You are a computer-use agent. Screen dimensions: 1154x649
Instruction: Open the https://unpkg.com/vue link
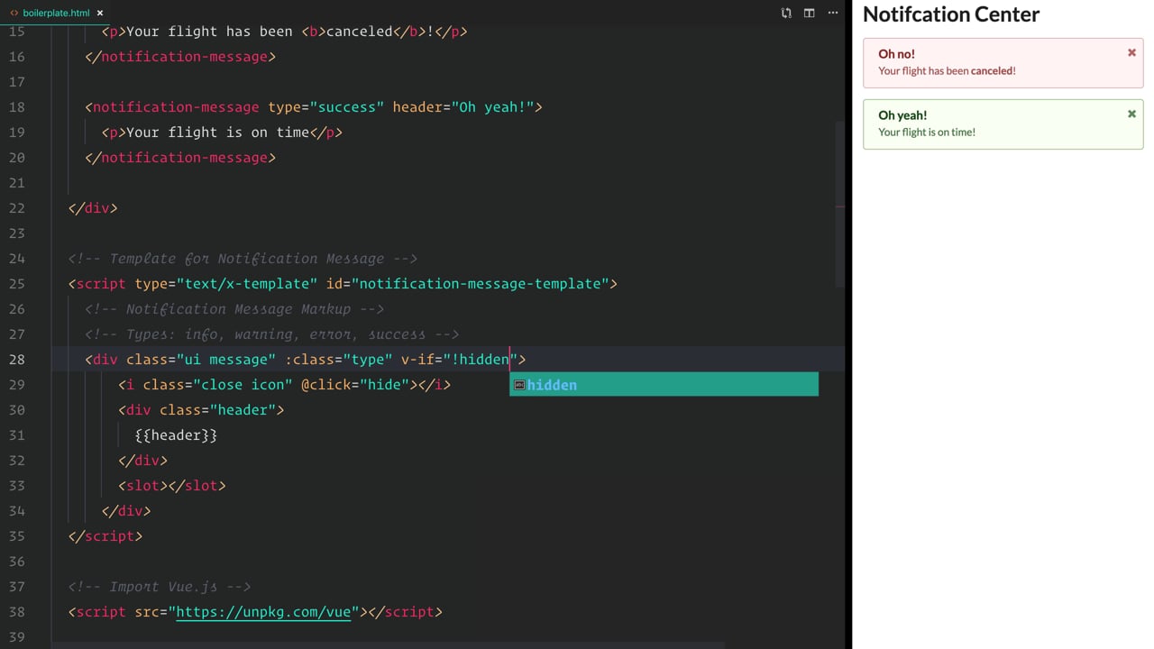tap(263, 612)
